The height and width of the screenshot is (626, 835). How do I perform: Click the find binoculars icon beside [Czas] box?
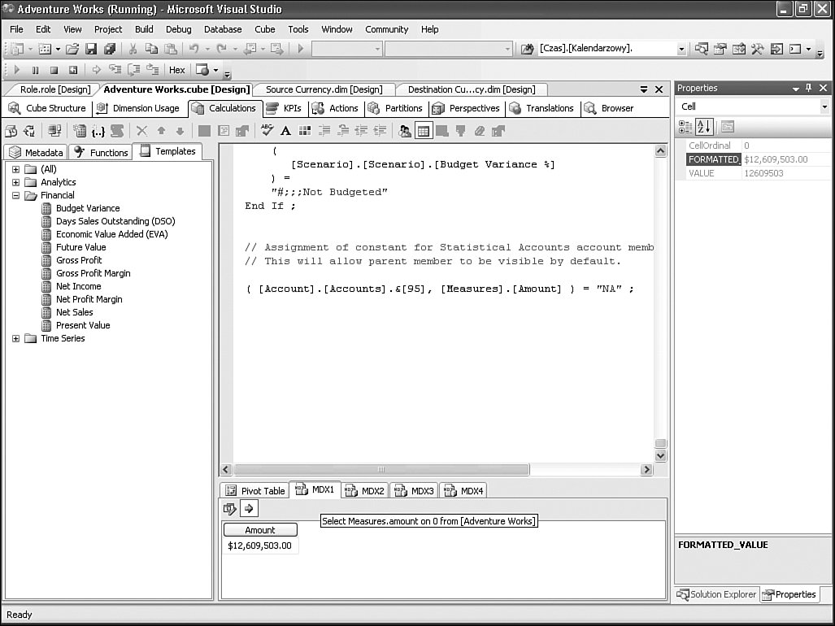point(527,49)
